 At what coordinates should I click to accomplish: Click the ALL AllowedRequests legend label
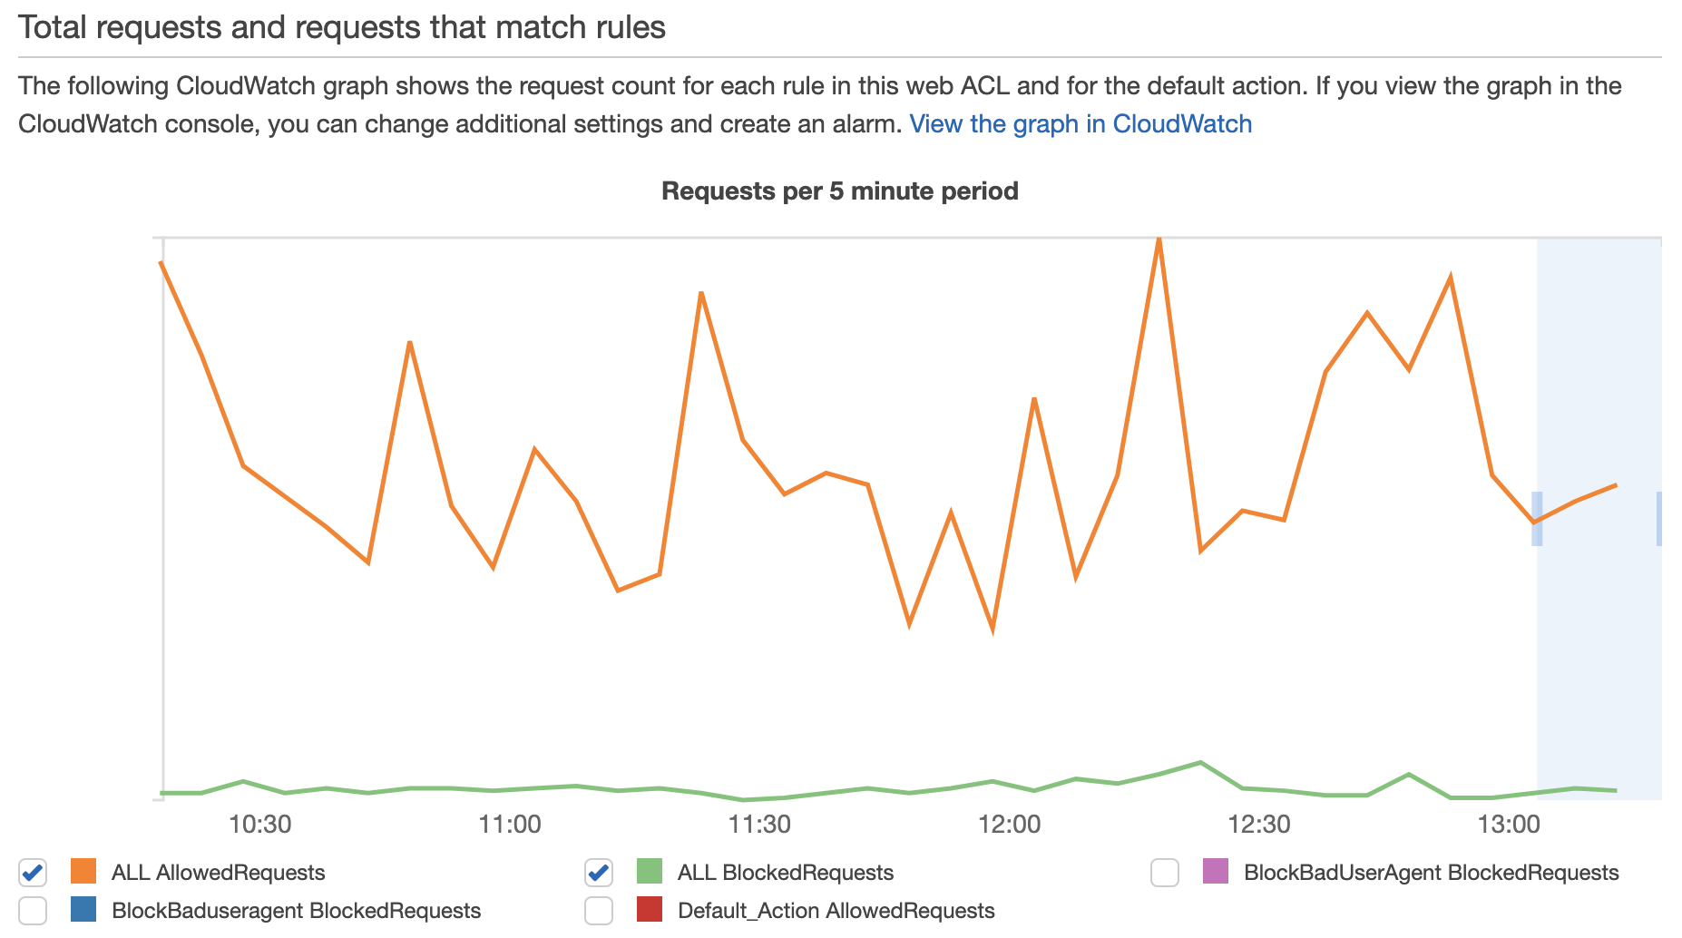click(x=218, y=873)
